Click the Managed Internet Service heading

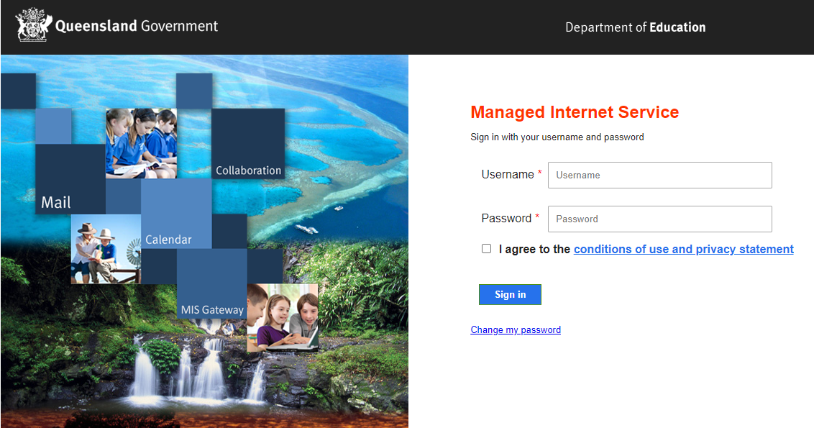575,112
